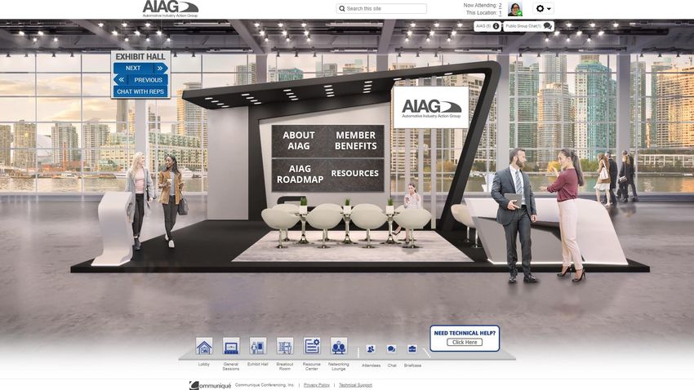Image resolution: width=694 pixels, height=390 pixels.
Task: Click the Click Here technical help button
Action: tap(465, 342)
